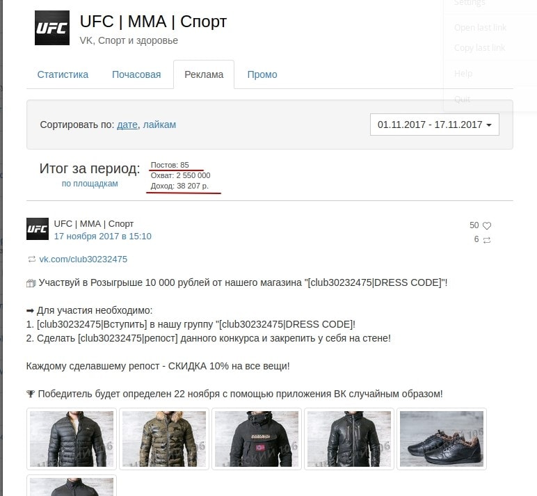Open the Промо tab
Screen dimensions: 537x496
(262, 74)
